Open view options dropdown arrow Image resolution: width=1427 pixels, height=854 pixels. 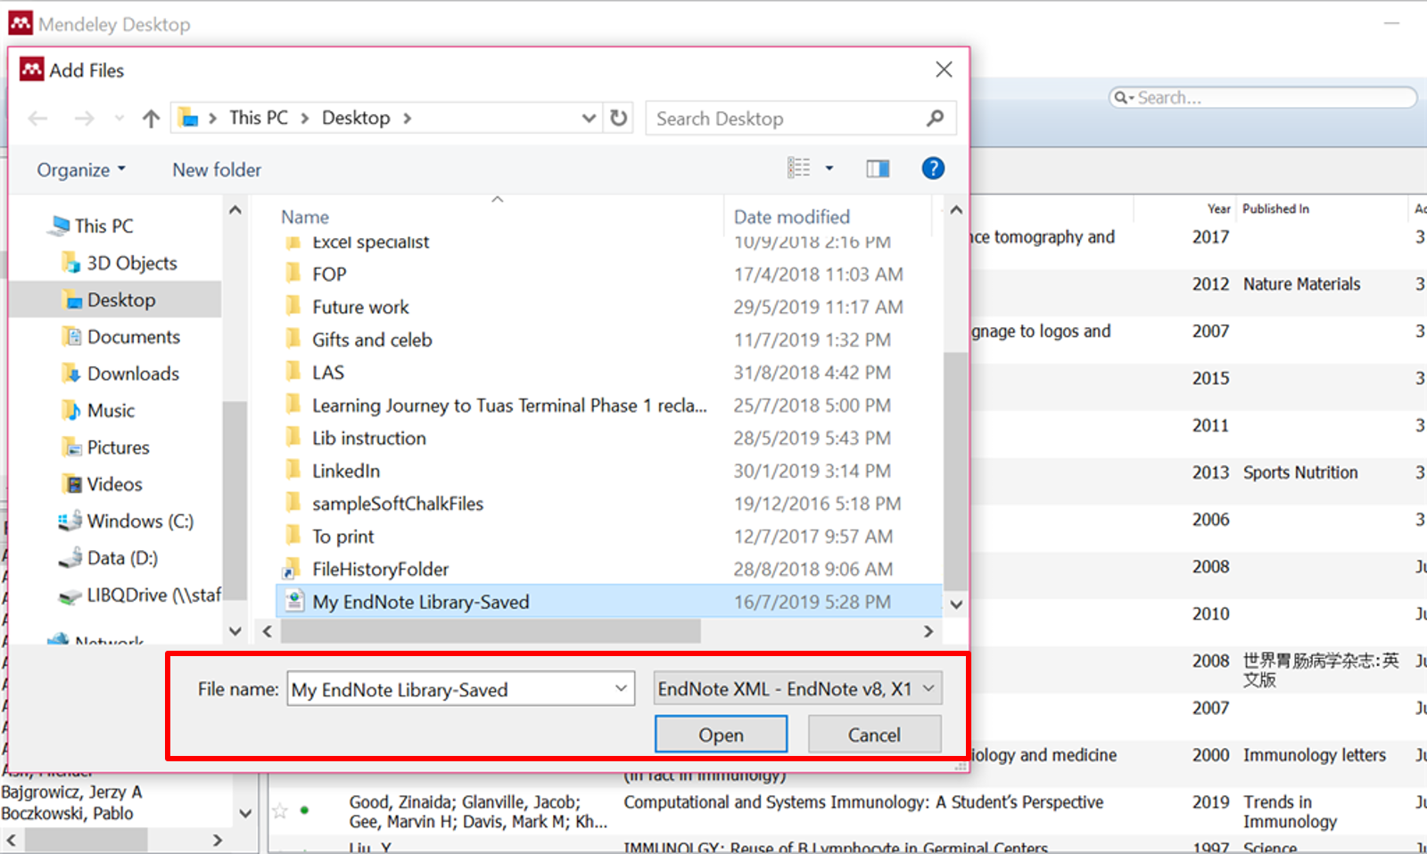point(829,168)
